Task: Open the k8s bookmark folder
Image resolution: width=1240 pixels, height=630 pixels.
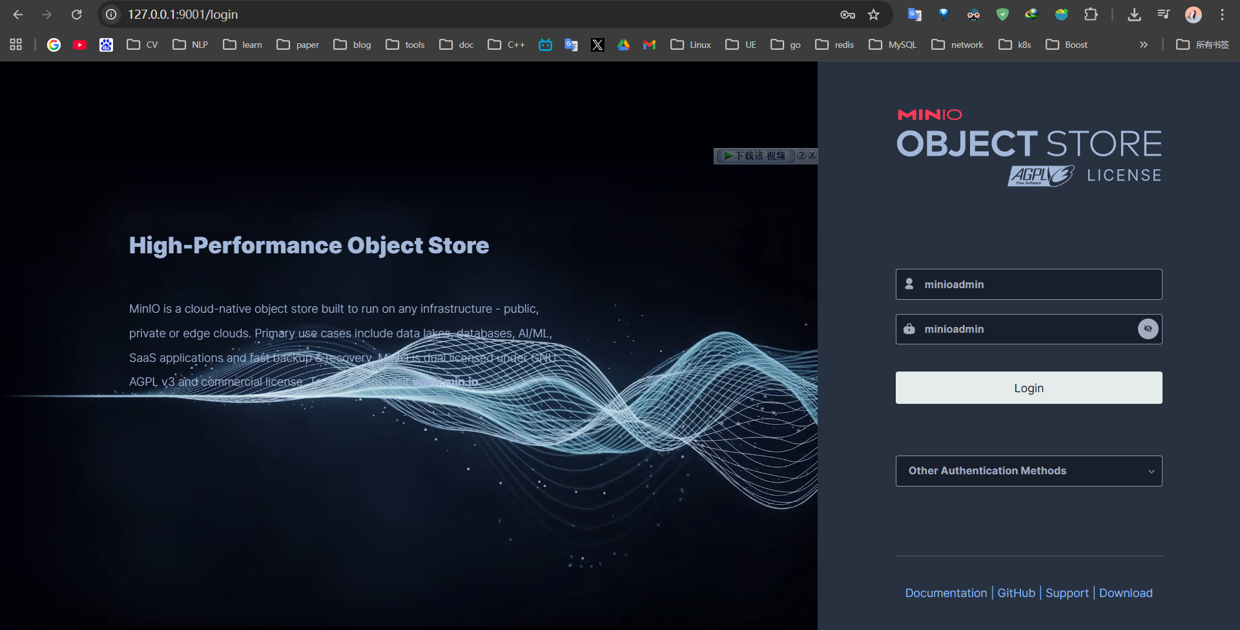Action: click(1015, 45)
